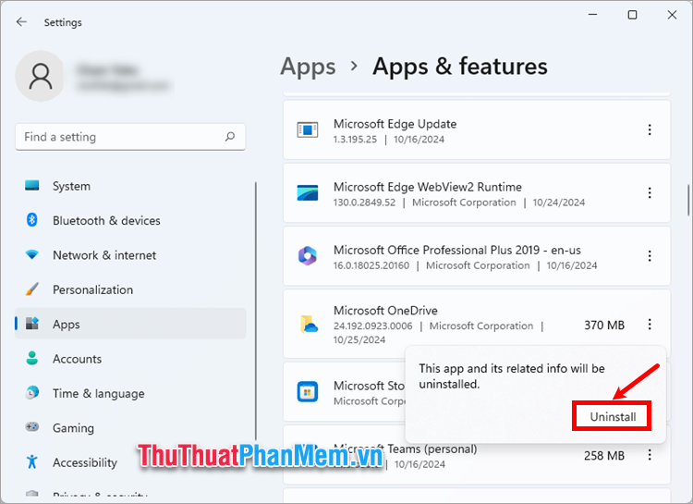Click version 16.0.18025.20160 text
Viewport: 693px width, 504px height.
coord(371,265)
